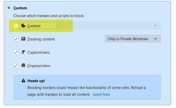Click the Heads up warning triangle icon
Screen dimensions: 176x108
click(23, 81)
